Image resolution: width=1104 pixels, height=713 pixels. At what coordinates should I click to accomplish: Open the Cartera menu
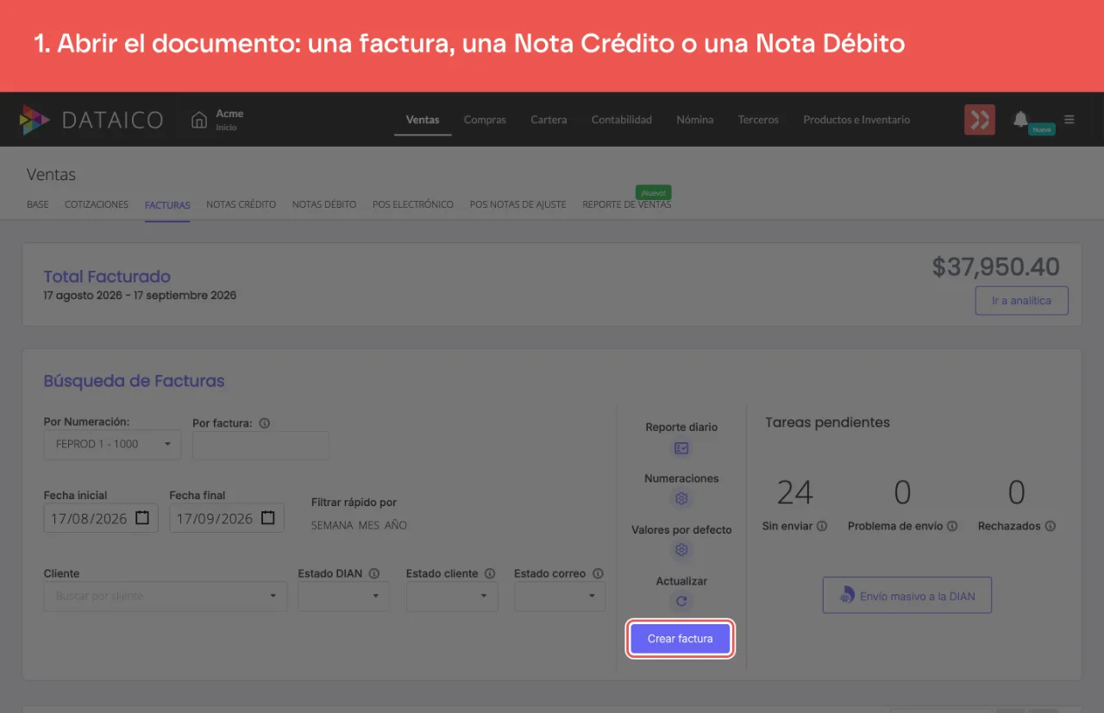pos(549,120)
